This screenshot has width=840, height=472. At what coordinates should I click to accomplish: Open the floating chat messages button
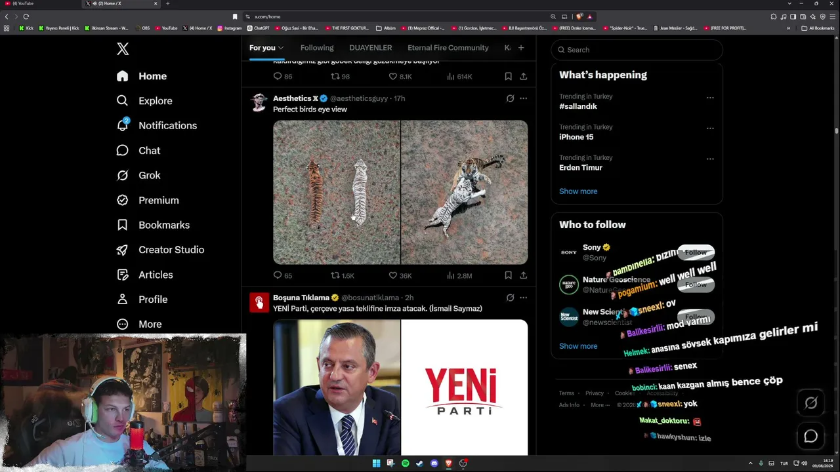click(811, 437)
